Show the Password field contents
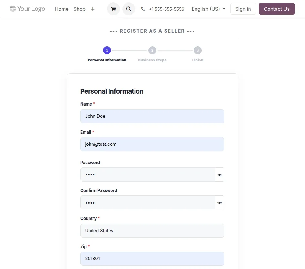The image size is (305, 269). [x=219, y=175]
